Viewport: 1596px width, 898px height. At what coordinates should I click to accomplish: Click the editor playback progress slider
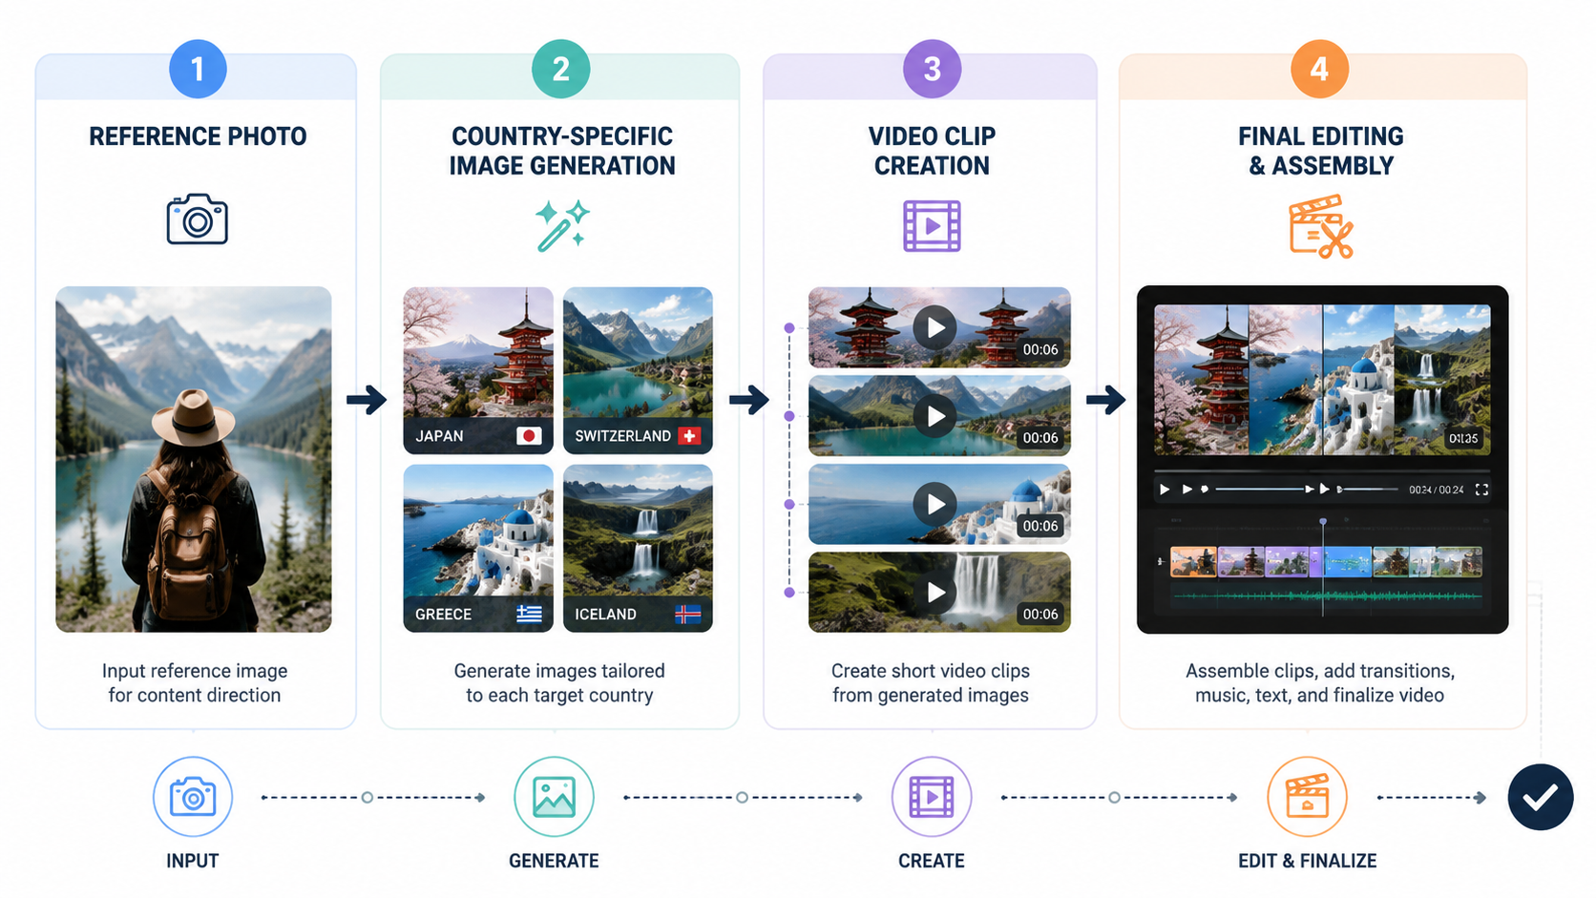pyautogui.click(x=1260, y=489)
